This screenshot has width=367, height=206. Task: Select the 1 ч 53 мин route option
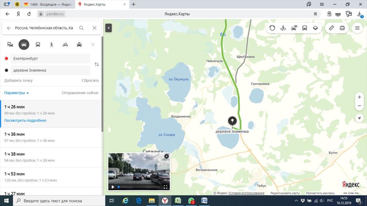pyautogui.click(x=51, y=177)
